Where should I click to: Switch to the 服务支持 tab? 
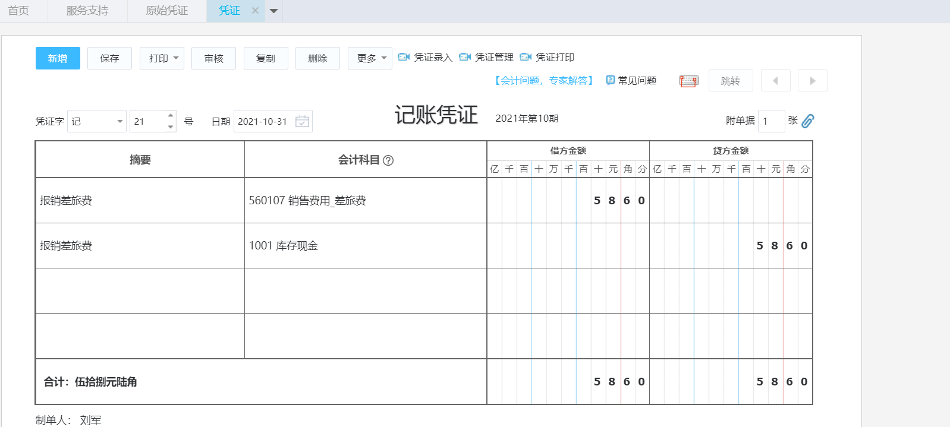coord(87,11)
